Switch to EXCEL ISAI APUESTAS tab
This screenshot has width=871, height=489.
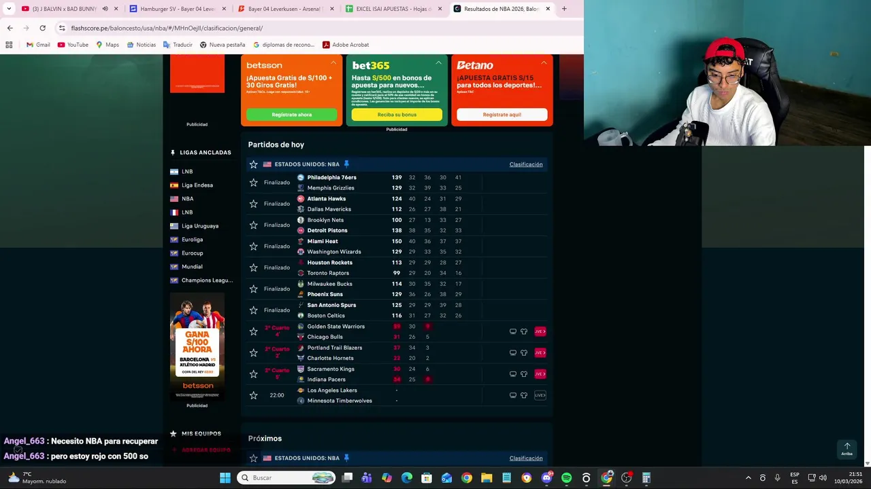(x=393, y=9)
